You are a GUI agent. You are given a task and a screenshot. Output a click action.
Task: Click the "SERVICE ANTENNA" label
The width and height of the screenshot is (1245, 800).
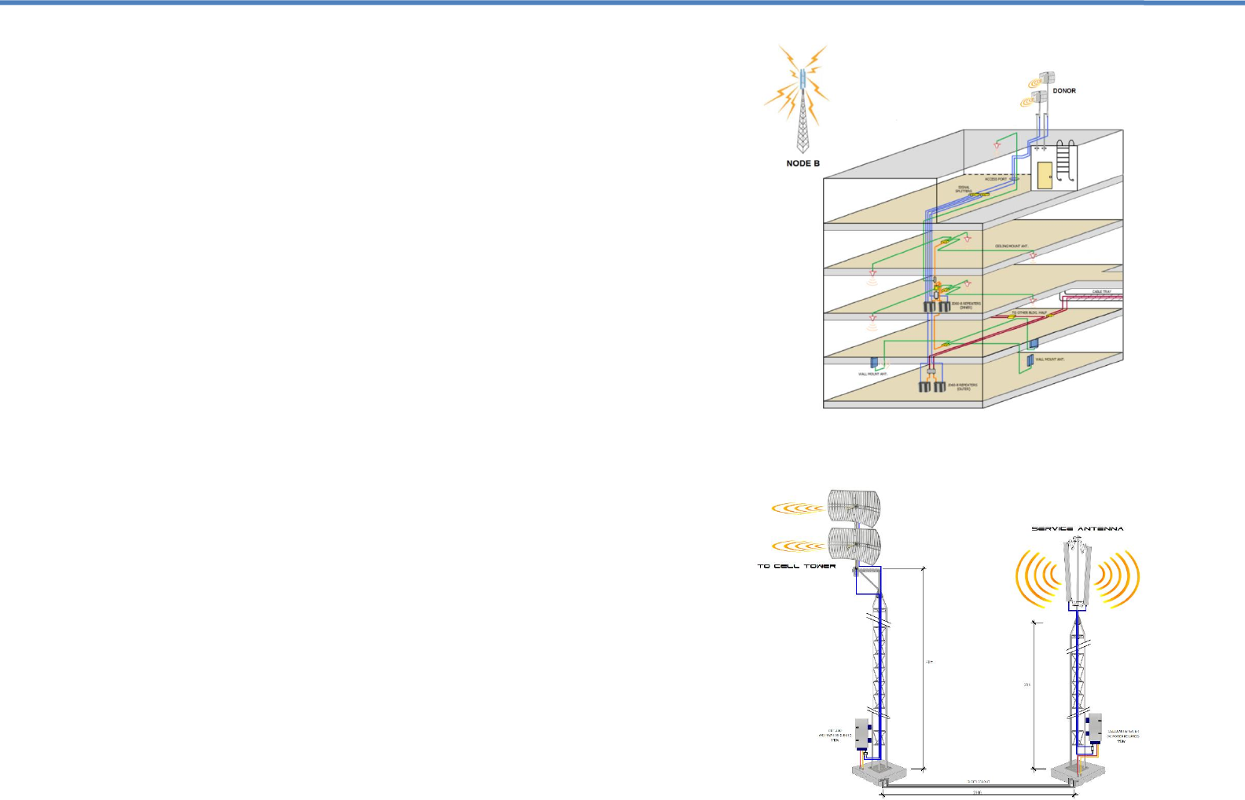tap(1077, 528)
